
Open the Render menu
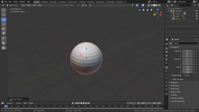(15, 2)
